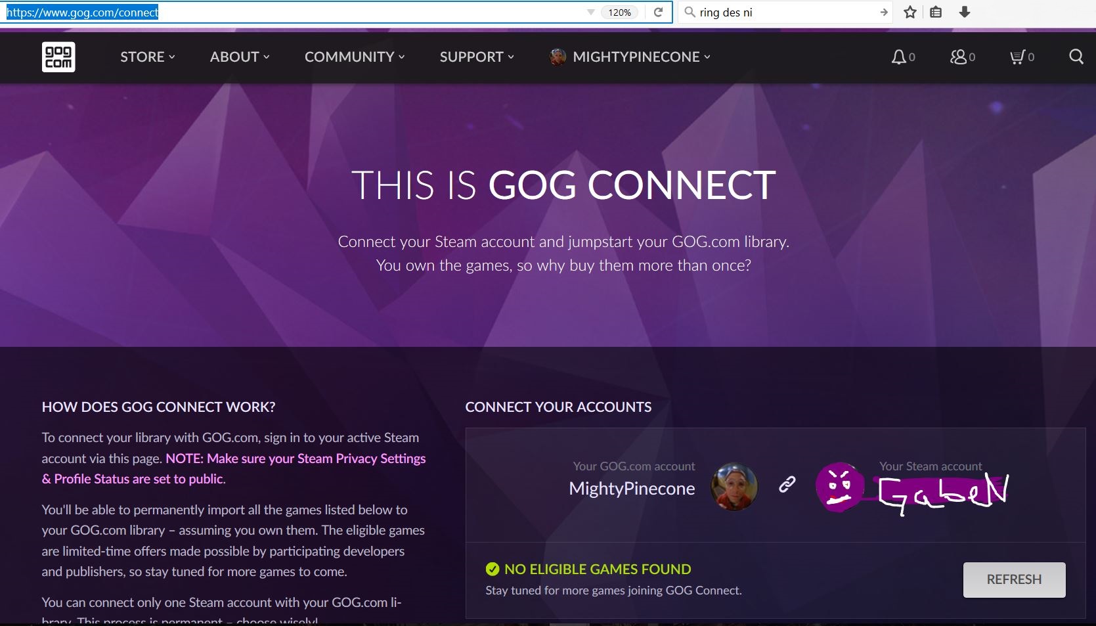Click the magnifier search icon in GOG header
The width and height of the screenshot is (1096, 626).
point(1076,56)
